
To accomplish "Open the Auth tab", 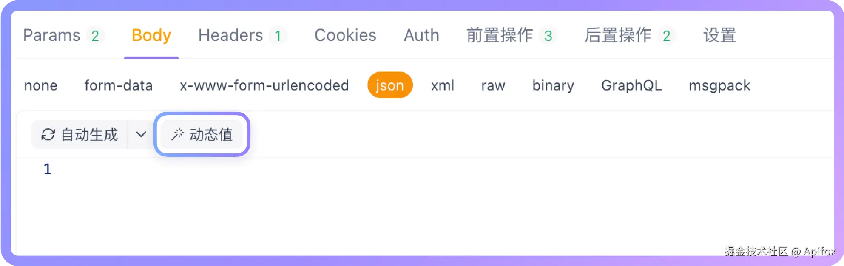I will 421,36.
